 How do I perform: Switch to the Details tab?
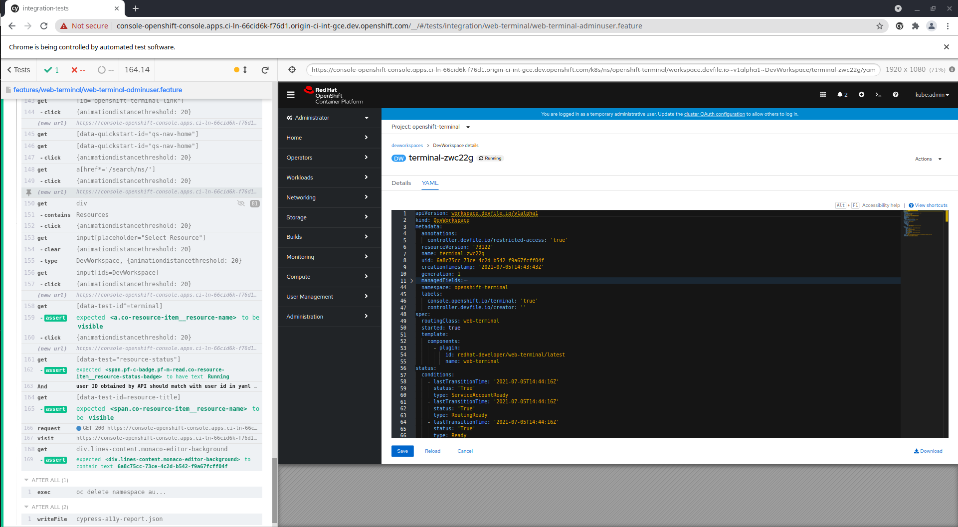[x=401, y=183]
